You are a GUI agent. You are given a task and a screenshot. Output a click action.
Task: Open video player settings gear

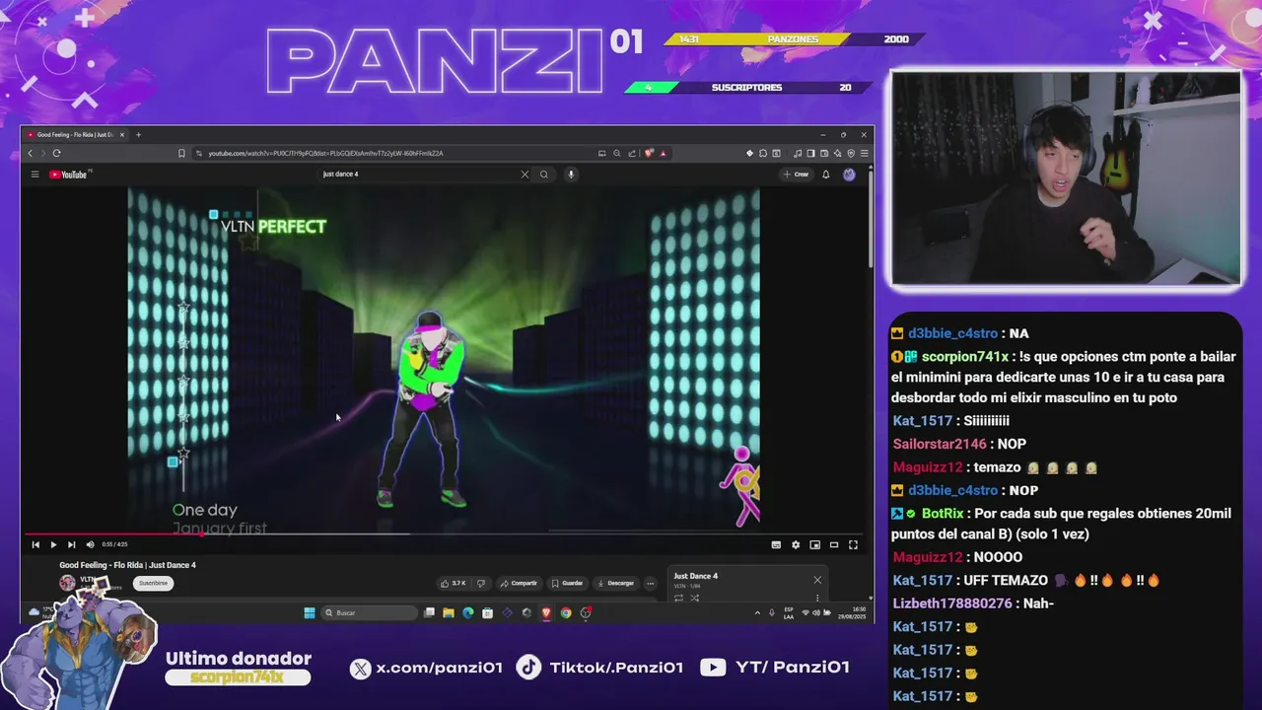(x=796, y=544)
